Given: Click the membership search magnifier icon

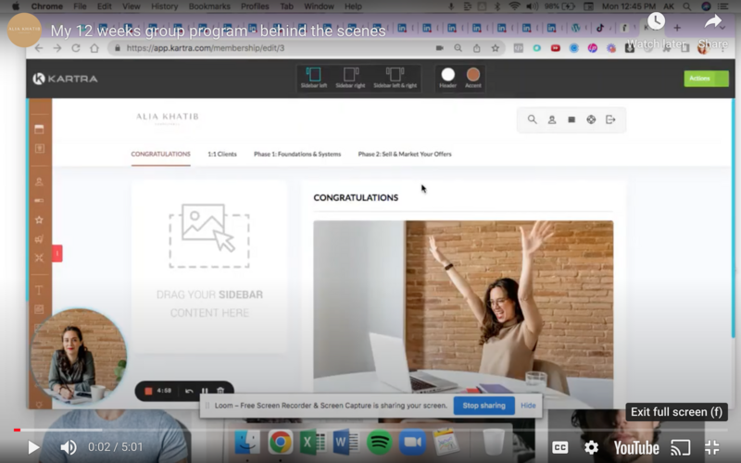Looking at the screenshot, I should pos(532,119).
